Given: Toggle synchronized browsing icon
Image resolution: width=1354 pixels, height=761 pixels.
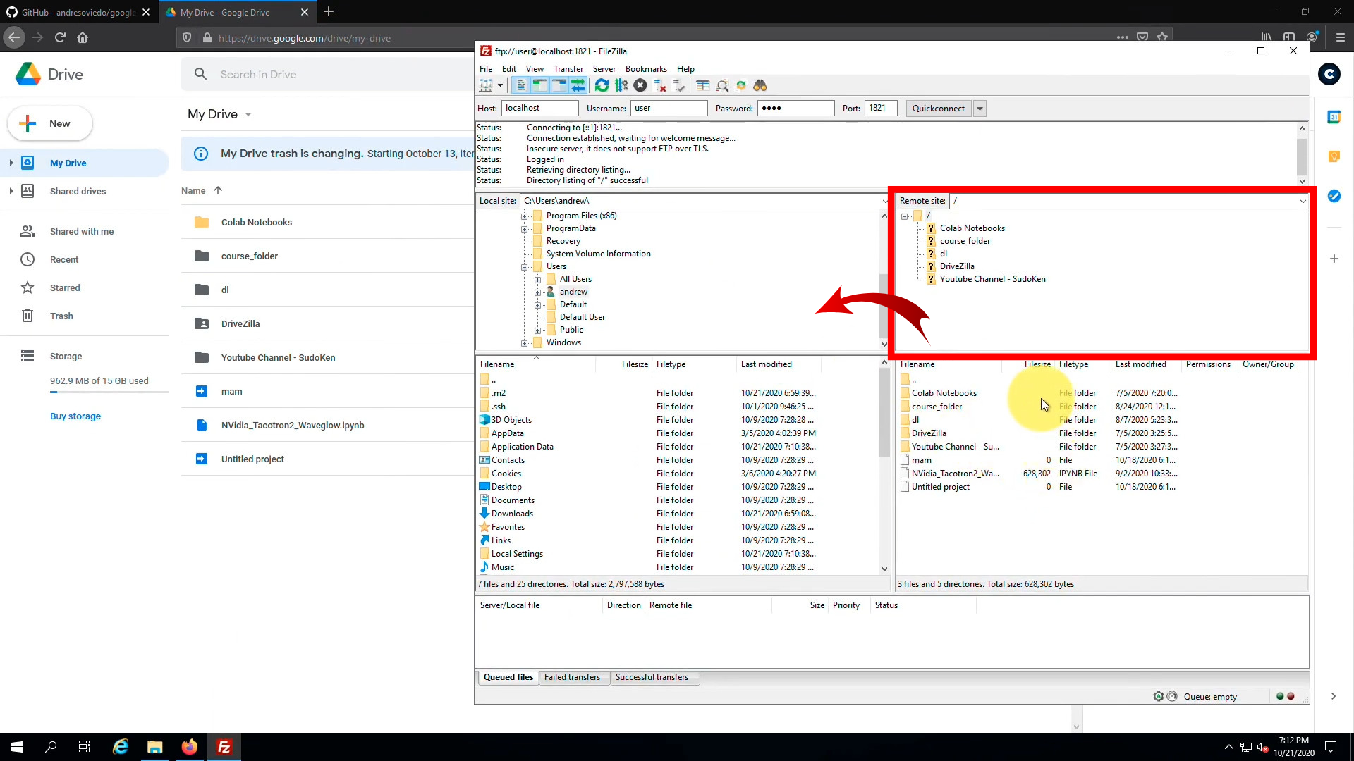Looking at the screenshot, I should [x=741, y=85].
